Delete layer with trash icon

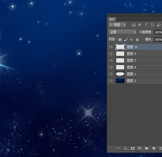pyautogui.click(x=160, y=148)
